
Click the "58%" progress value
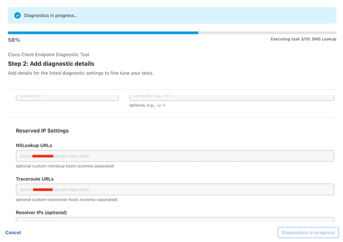(14, 40)
